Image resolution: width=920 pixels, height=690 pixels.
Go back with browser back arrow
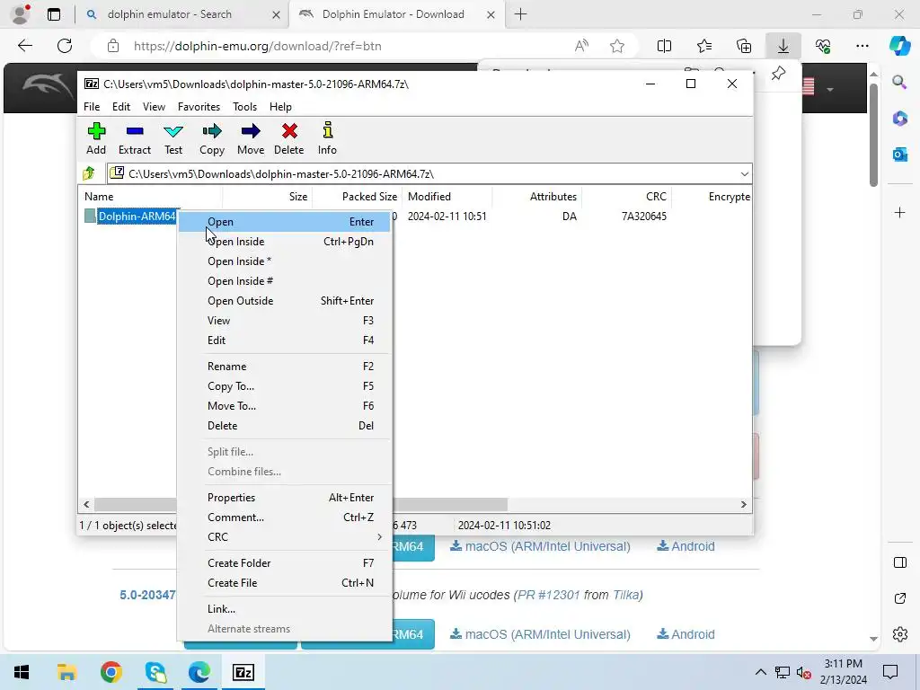point(24,46)
